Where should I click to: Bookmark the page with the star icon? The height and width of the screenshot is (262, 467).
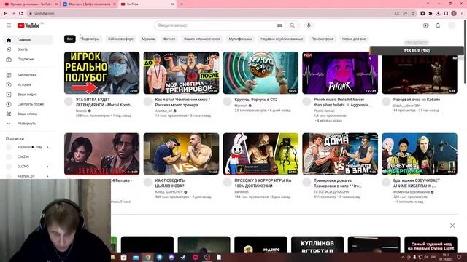[413, 13]
